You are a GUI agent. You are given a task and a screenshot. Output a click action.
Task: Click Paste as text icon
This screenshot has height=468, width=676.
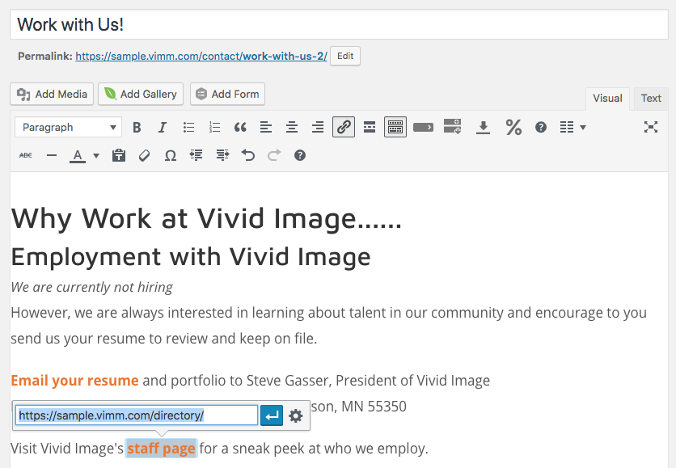tap(119, 155)
